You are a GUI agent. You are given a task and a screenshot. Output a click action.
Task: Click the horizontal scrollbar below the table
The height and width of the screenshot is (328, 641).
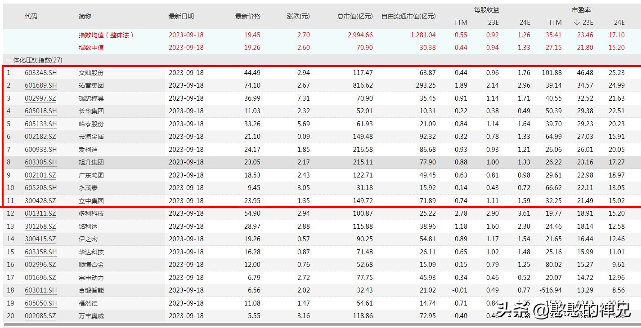315,325
